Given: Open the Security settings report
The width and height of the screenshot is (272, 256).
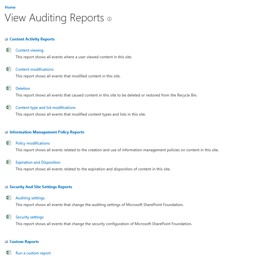Looking at the screenshot, I should click(29, 217).
